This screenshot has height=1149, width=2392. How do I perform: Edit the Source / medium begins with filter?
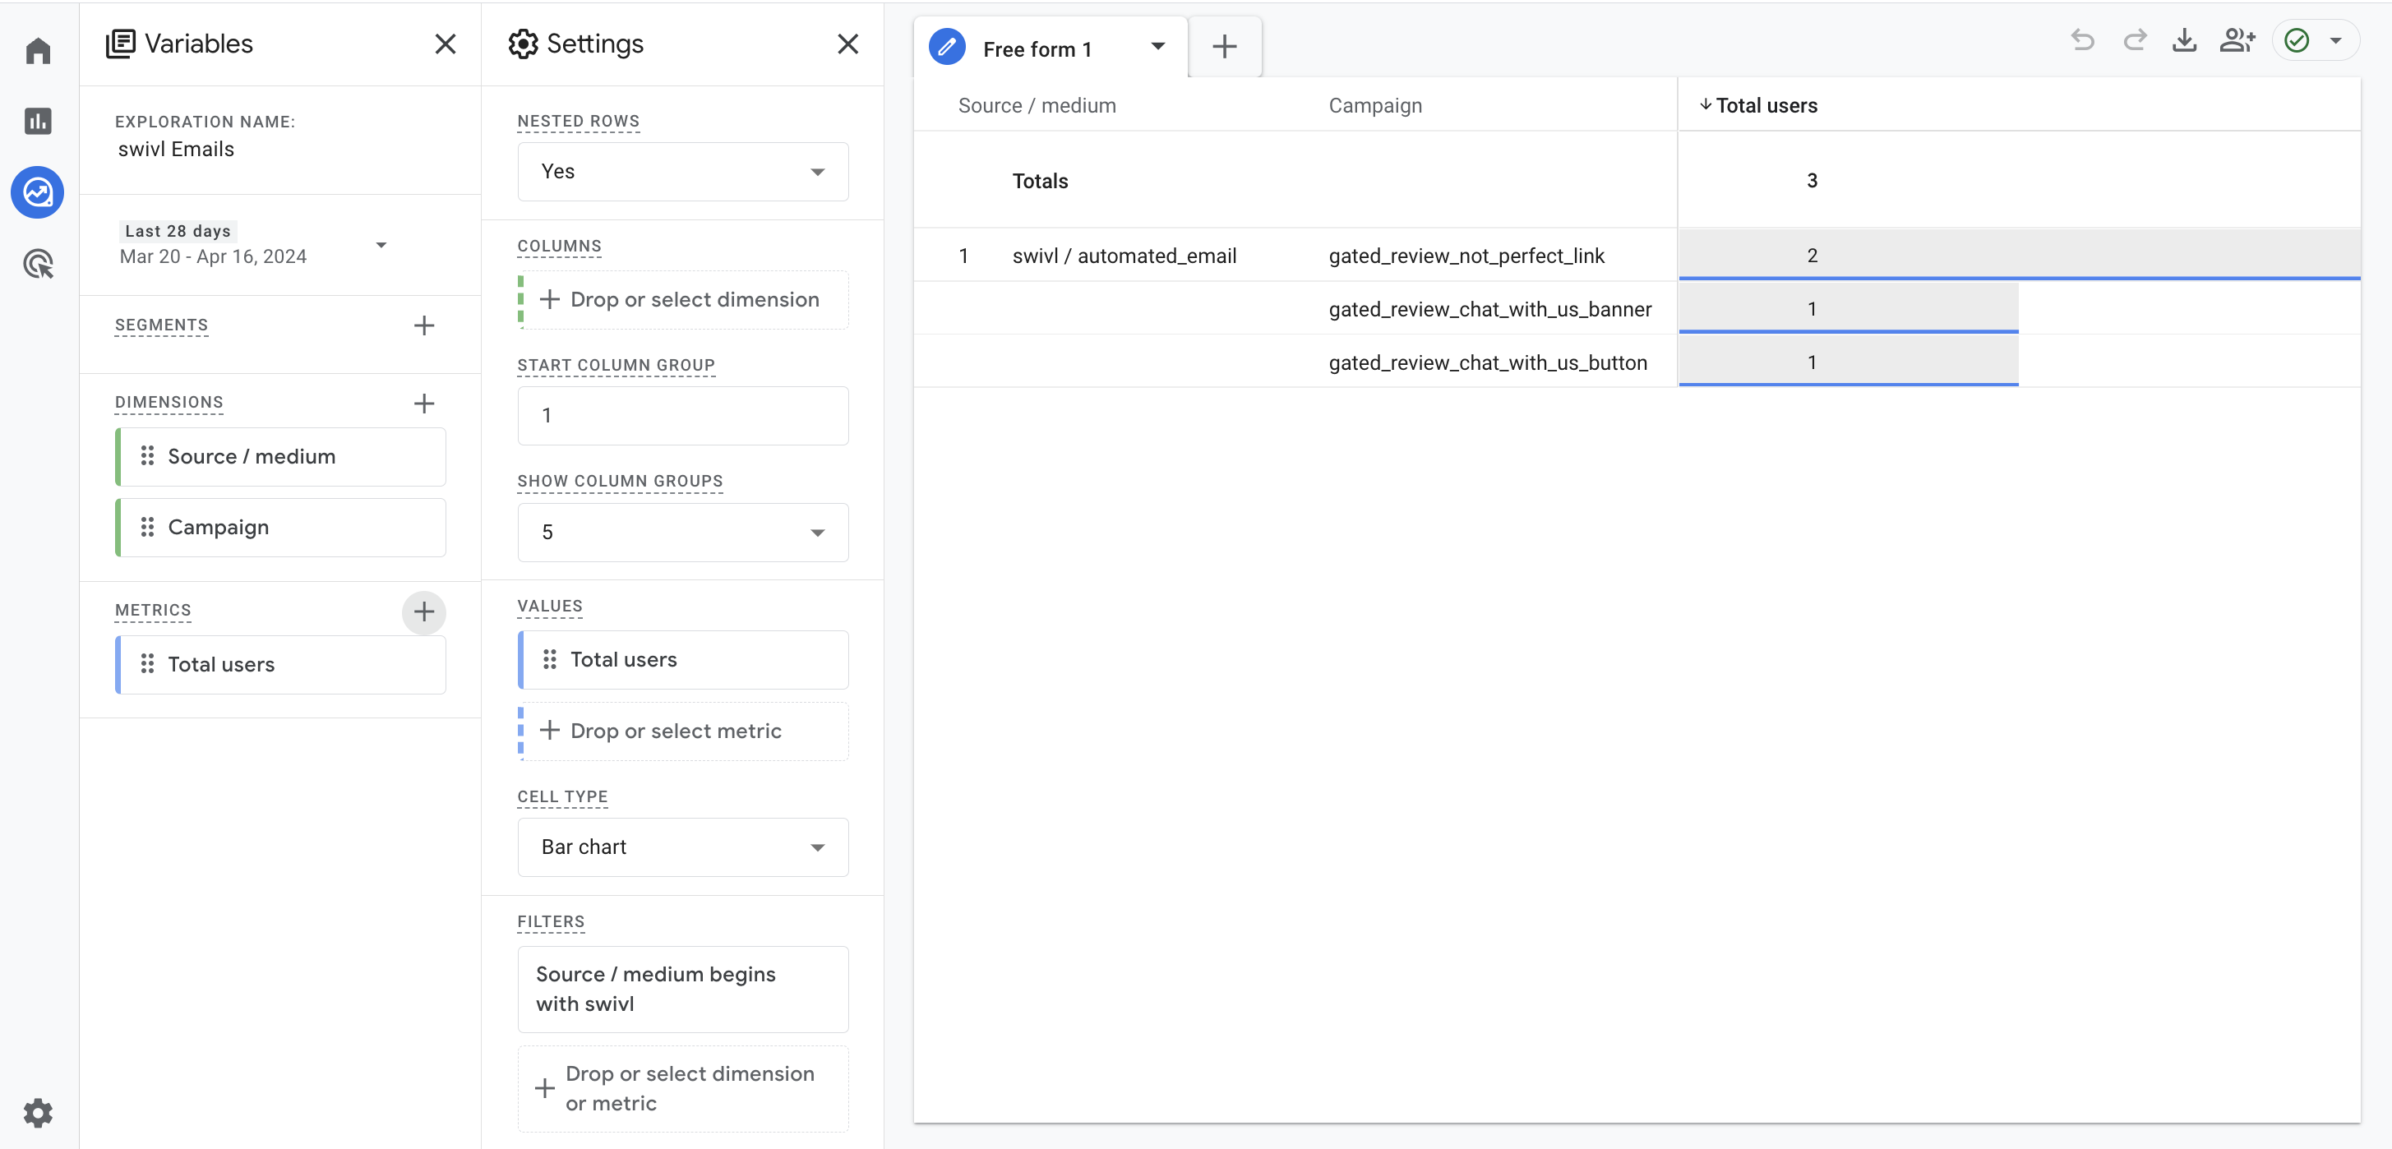click(682, 989)
